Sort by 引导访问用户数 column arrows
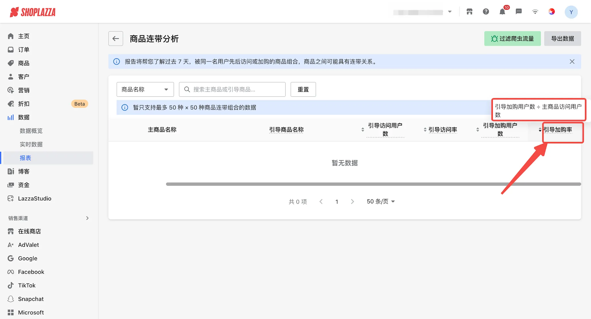The height and width of the screenshot is (319, 591). pos(363,130)
